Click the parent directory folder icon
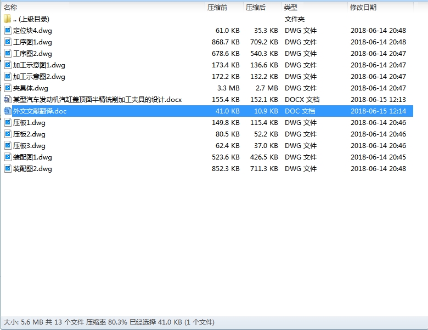This screenshot has height=330, width=428. pyautogui.click(x=7, y=19)
